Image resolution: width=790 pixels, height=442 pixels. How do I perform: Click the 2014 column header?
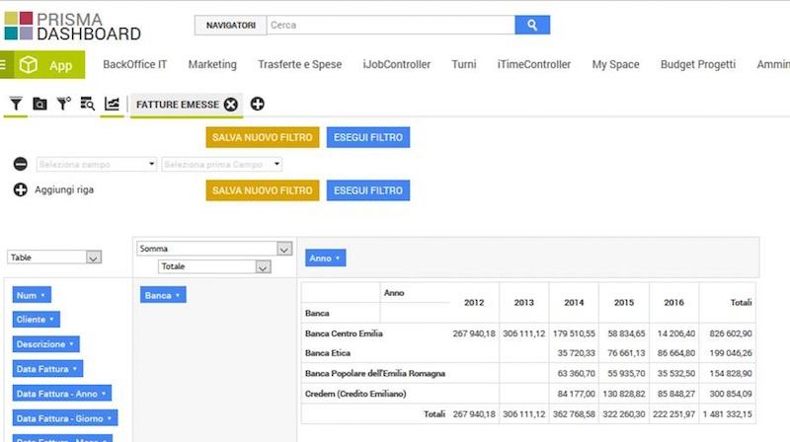click(x=574, y=303)
